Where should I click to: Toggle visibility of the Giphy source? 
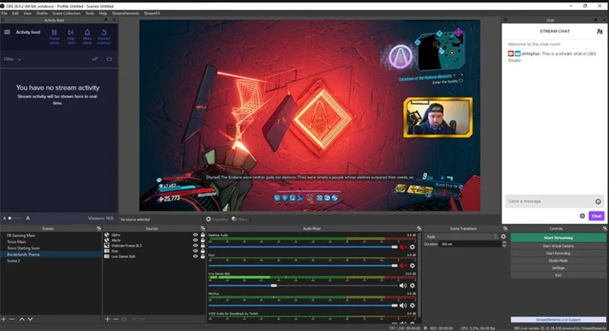(x=196, y=235)
